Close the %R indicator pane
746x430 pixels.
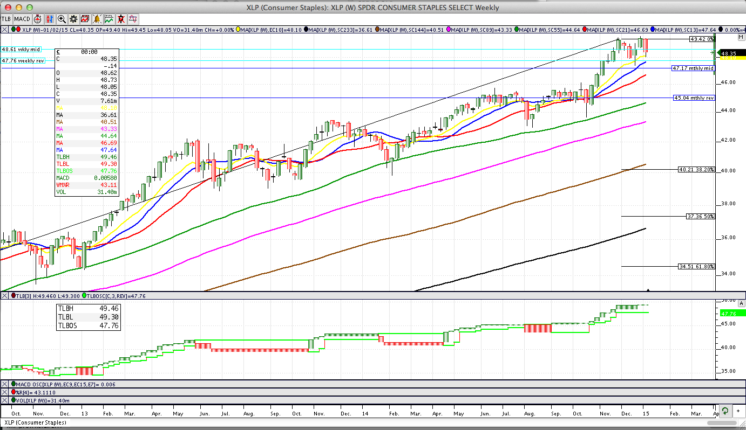(x=4, y=392)
